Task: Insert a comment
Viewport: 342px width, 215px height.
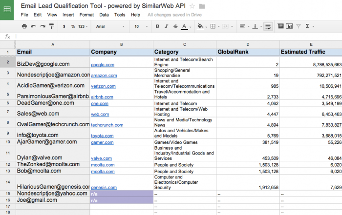Action: click(x=281, y=26)
